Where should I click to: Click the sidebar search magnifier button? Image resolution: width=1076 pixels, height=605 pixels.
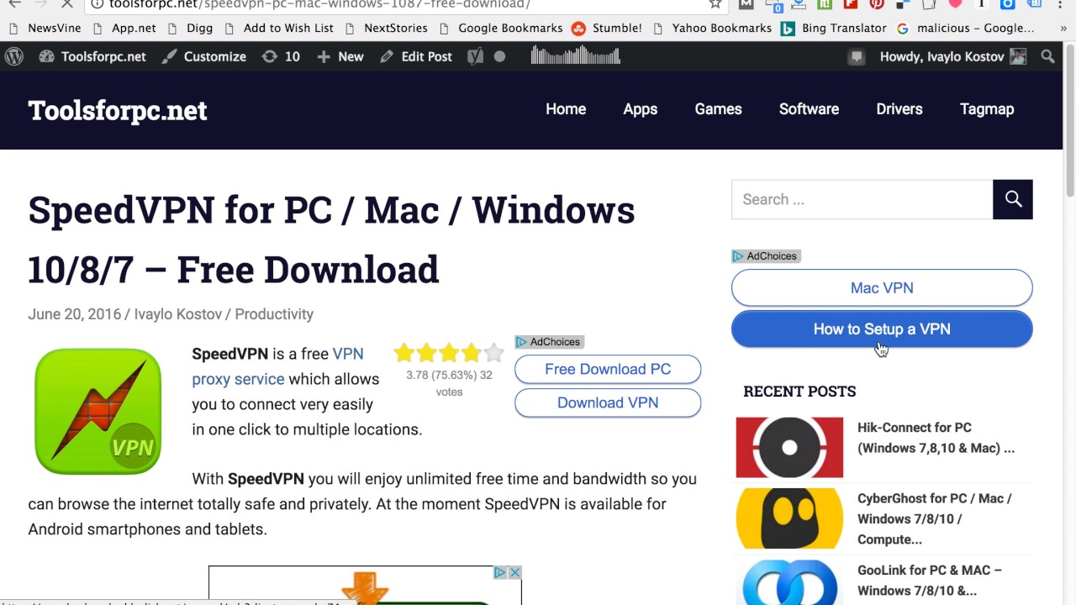(1013, 199)
